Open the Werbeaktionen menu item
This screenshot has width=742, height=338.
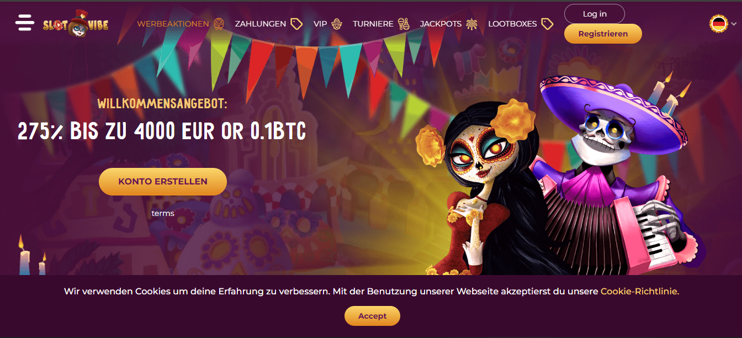[173, 24]
